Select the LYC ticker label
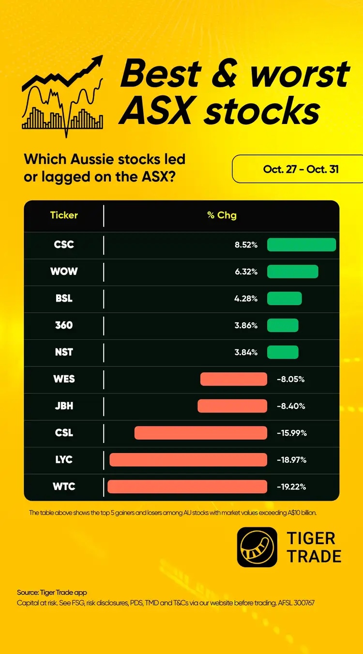This screenshot has height=654, width=363. pyautogui.click(x=64, y=459)
